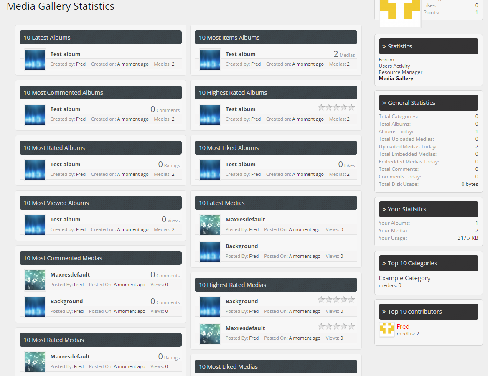Click creator Fred under 10 Latest Albums
This screenshot has height=376, width=488.
click(x=81, y=64)
